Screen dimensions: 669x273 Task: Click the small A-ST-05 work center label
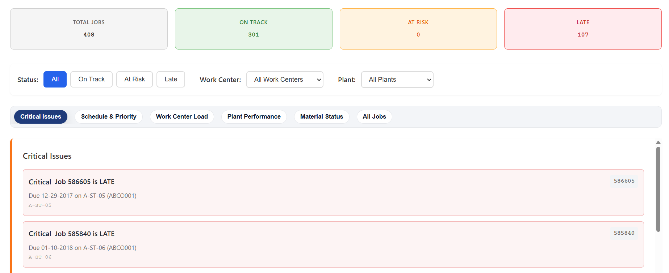pyautogui.click(x=40, y=205)
